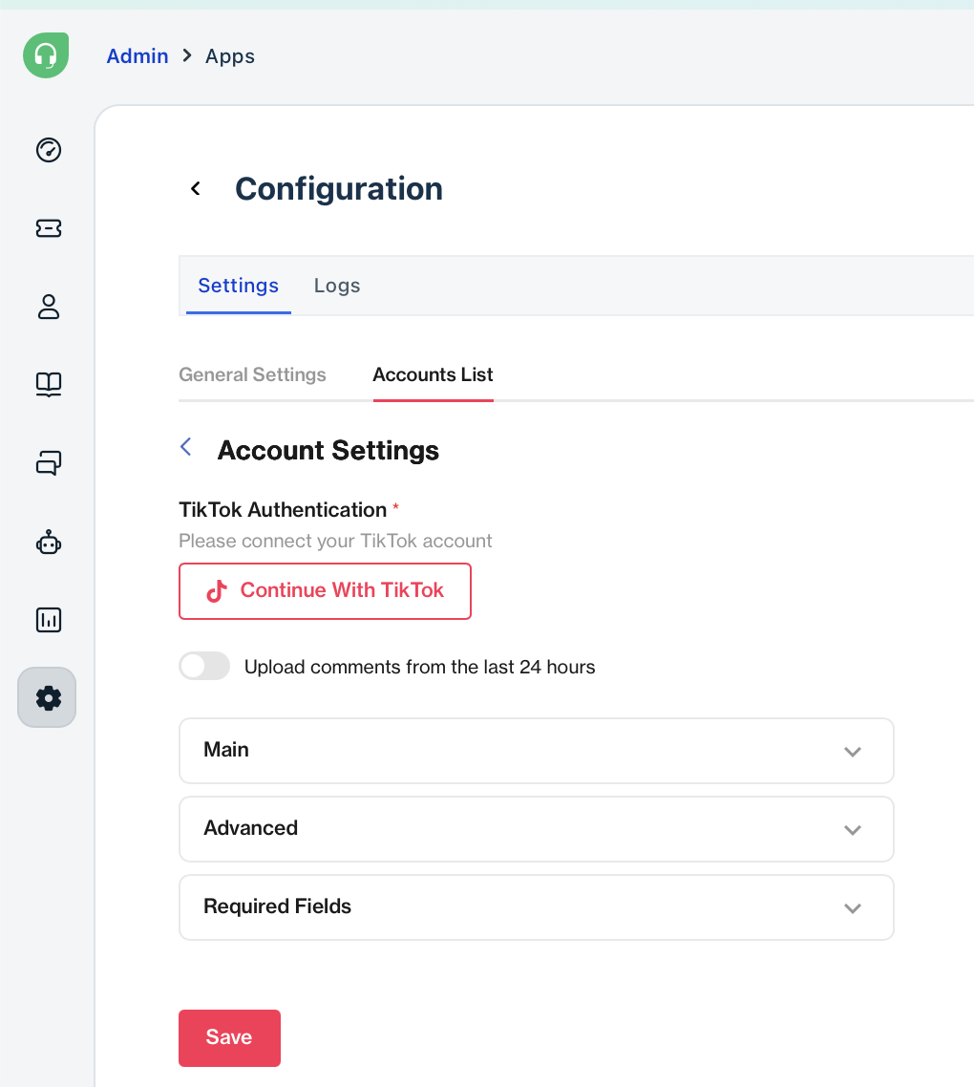Open the reports bar chart icon
Screen dimensions: 974x1087
click(x=49, y=620)
